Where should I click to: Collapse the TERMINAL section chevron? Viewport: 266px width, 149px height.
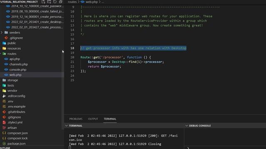(66, 126)
